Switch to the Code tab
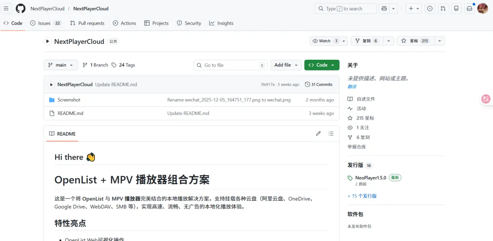Viewport: 493px width, 241px height. pyautogui.click(x=13, y=23)
